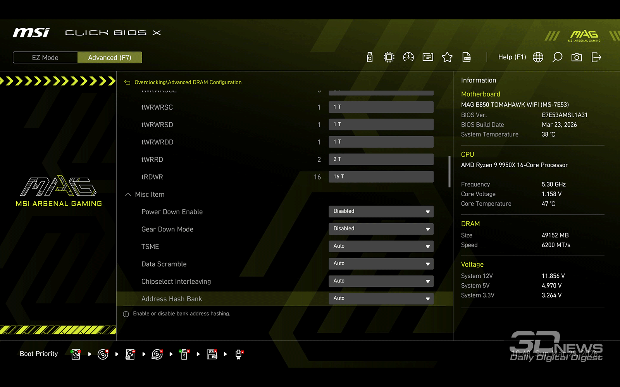
Task: Open the Gear Down Mode dropdown
Action: click(381, 229)
